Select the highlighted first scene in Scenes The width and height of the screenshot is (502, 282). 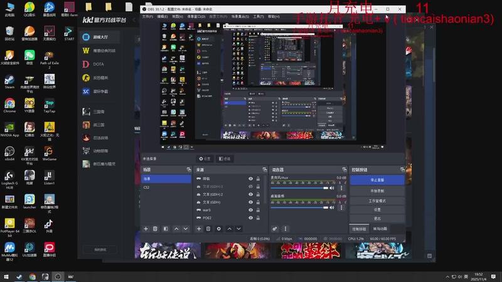[x=166, y=179]
